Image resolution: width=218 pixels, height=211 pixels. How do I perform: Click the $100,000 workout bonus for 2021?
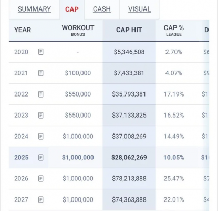[x=78, y=73]
